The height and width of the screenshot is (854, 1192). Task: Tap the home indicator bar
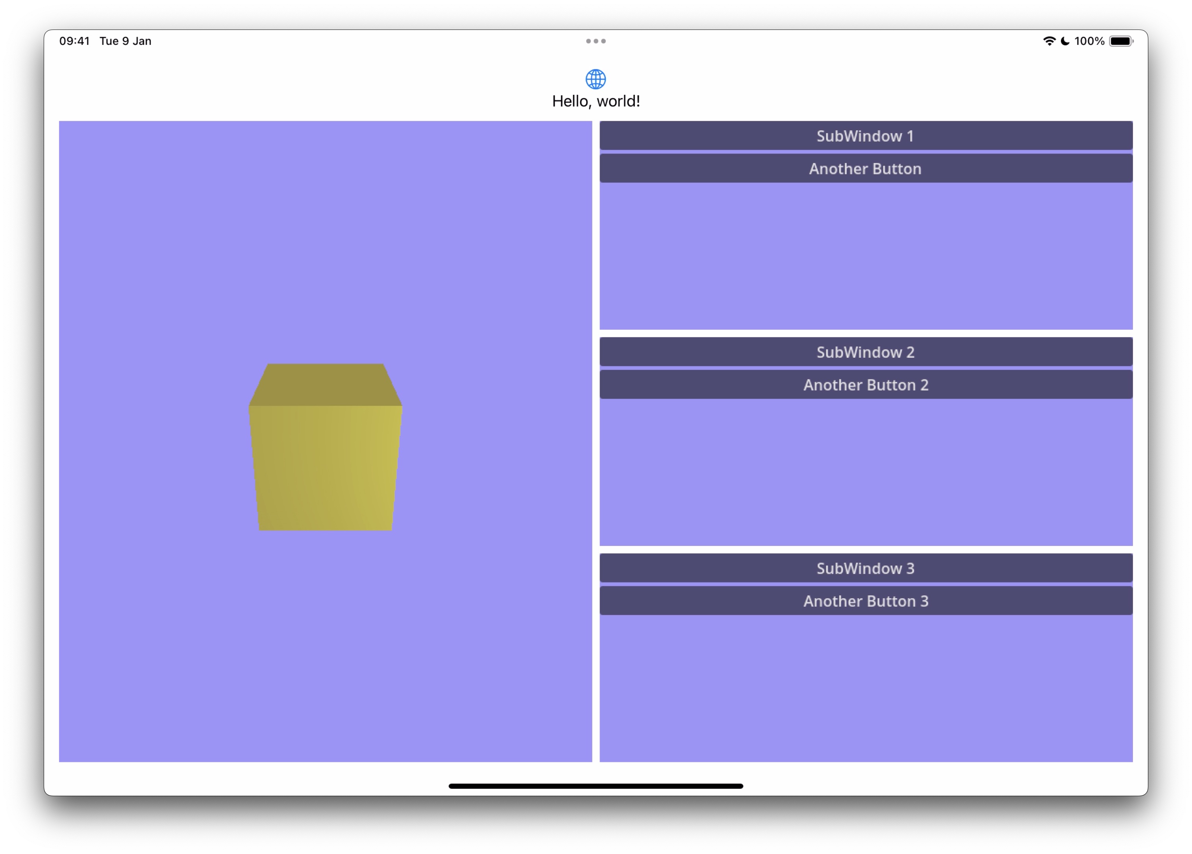click(596, 786)
